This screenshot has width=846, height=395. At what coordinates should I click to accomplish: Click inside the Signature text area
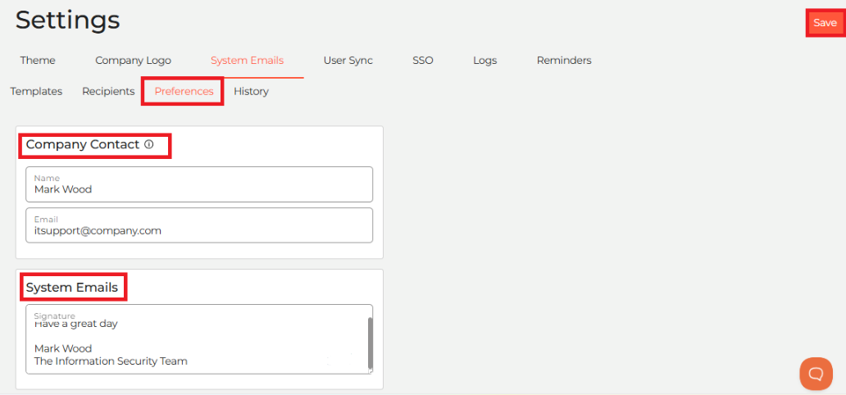tap(197, 339)
